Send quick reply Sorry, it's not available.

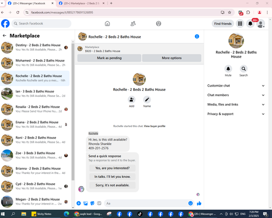click(113, 185)
